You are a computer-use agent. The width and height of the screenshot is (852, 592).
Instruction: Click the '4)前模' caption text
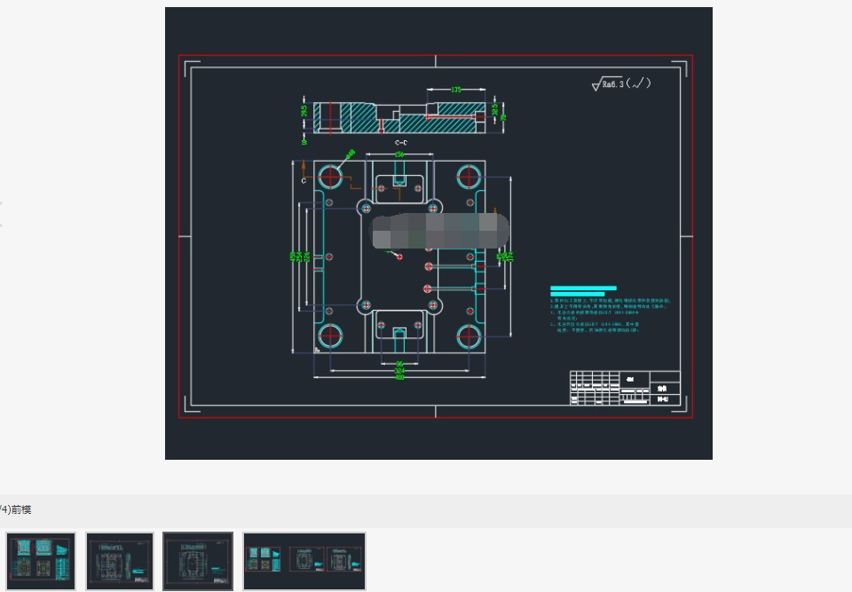[x=15, y=510]
